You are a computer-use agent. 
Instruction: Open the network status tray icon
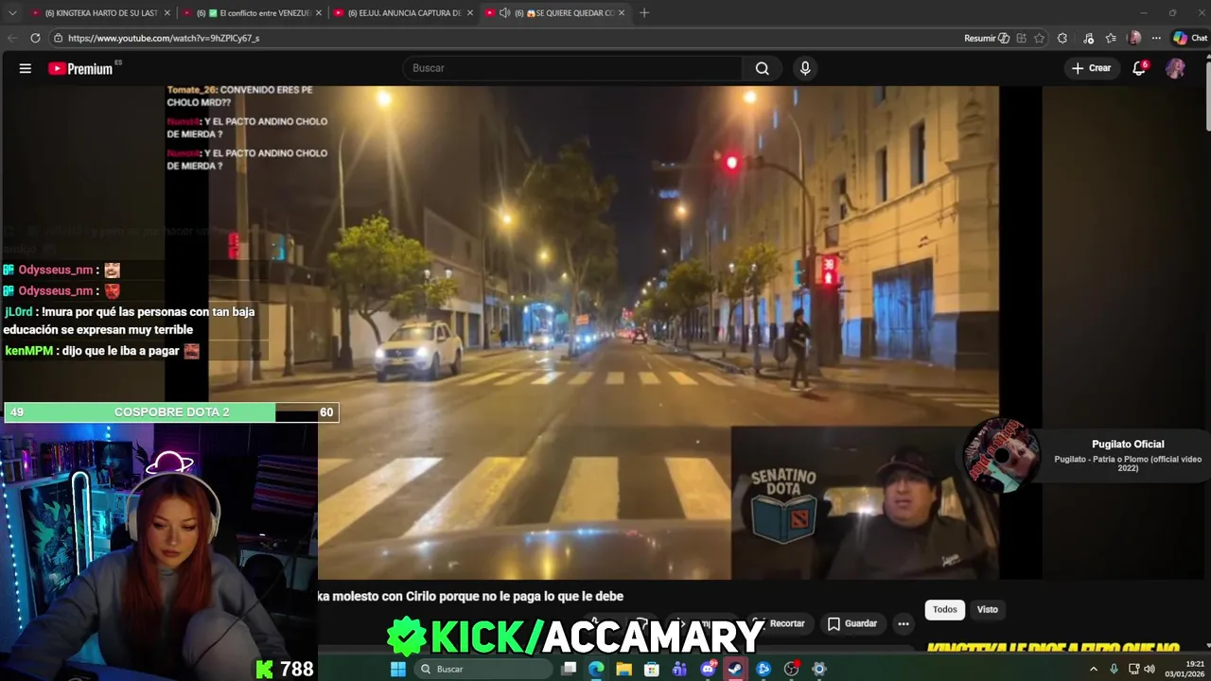point(1133,669)
